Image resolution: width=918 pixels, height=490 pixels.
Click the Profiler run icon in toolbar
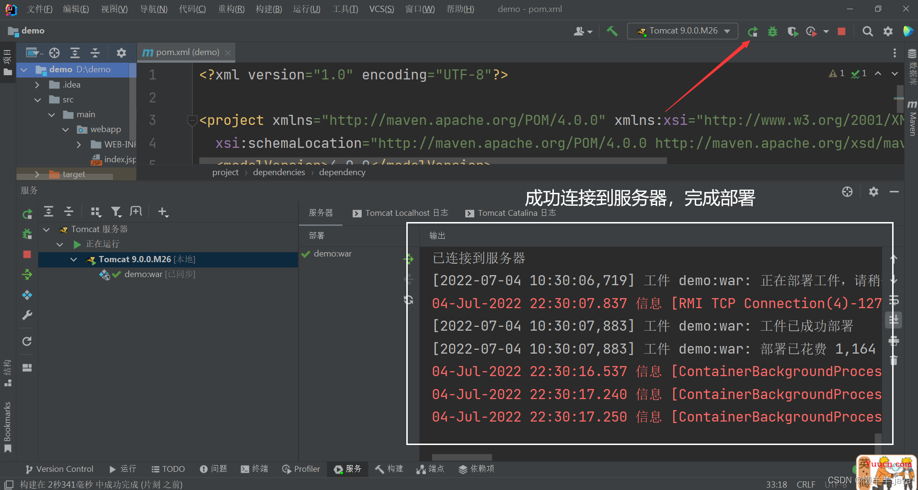(x=811, y=32)
